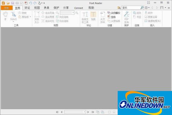
Task: Set view to 实际大小 (Actual Size)
Action: (x=37, y=17)
